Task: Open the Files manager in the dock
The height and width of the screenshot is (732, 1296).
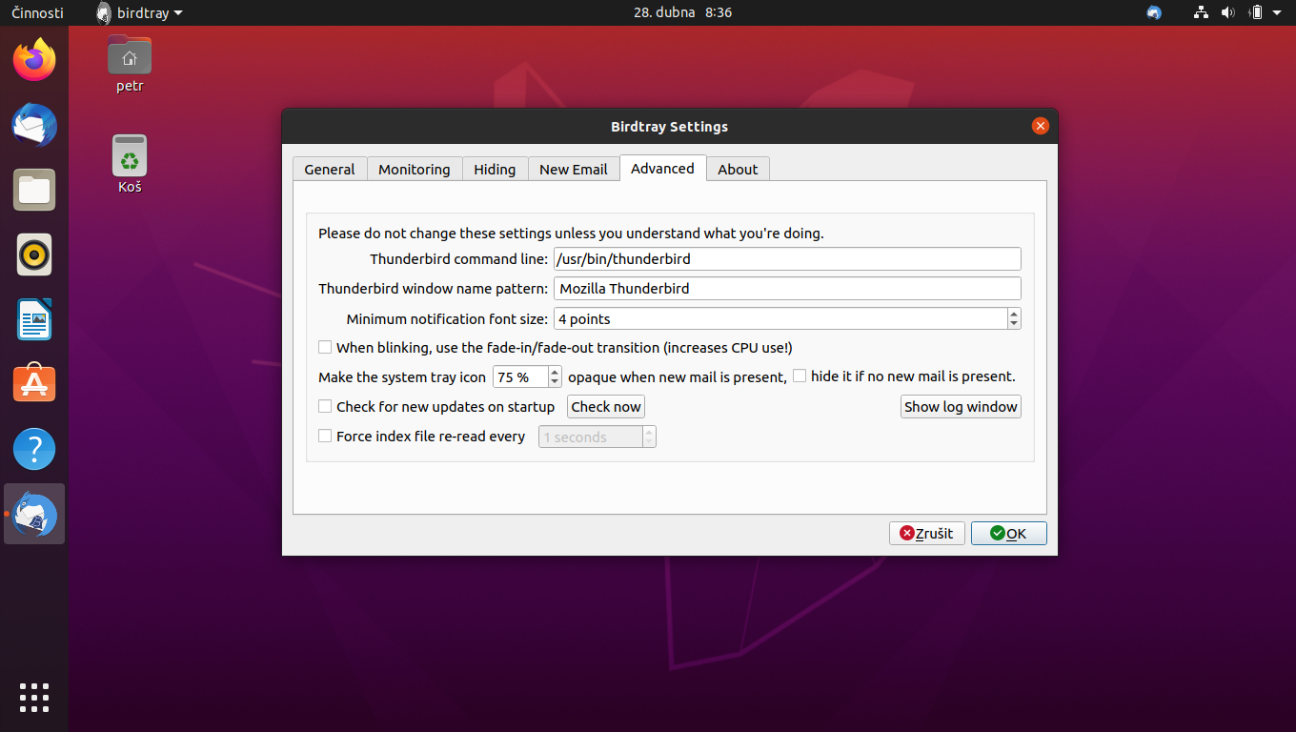Action: click(34, 190)
